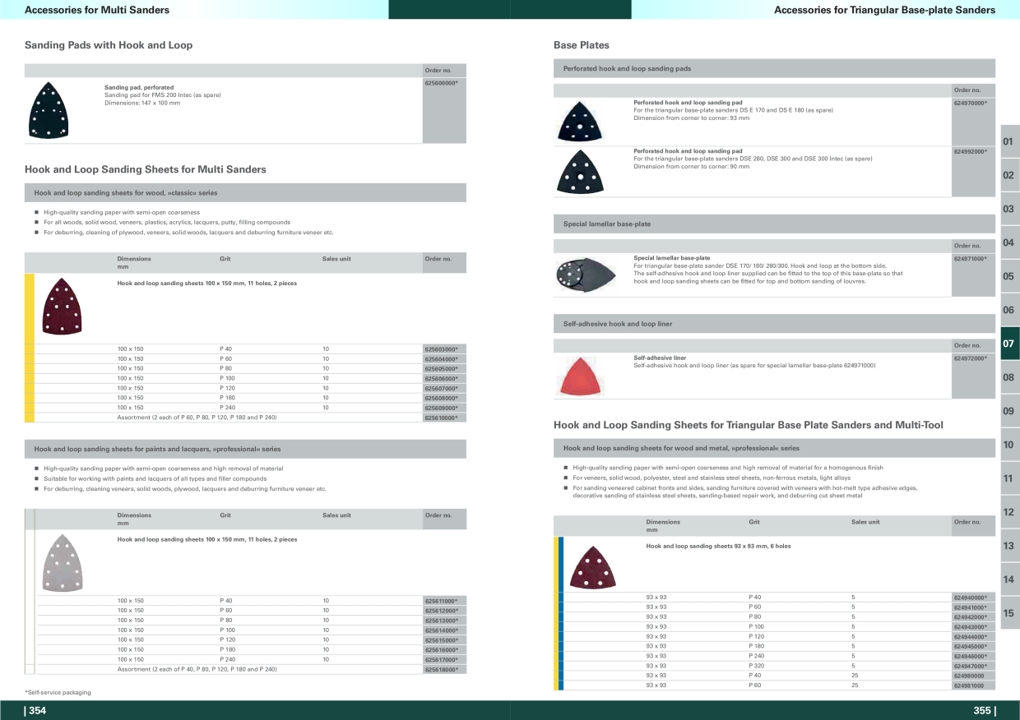Open chapter tab 14
Screen dimensions: 1020x720
click(1008, 579)
